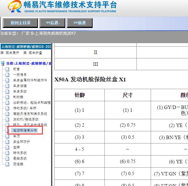188x186 pixels.
Task: Click the page icon beside 车身修理
Action: [7, 86]
